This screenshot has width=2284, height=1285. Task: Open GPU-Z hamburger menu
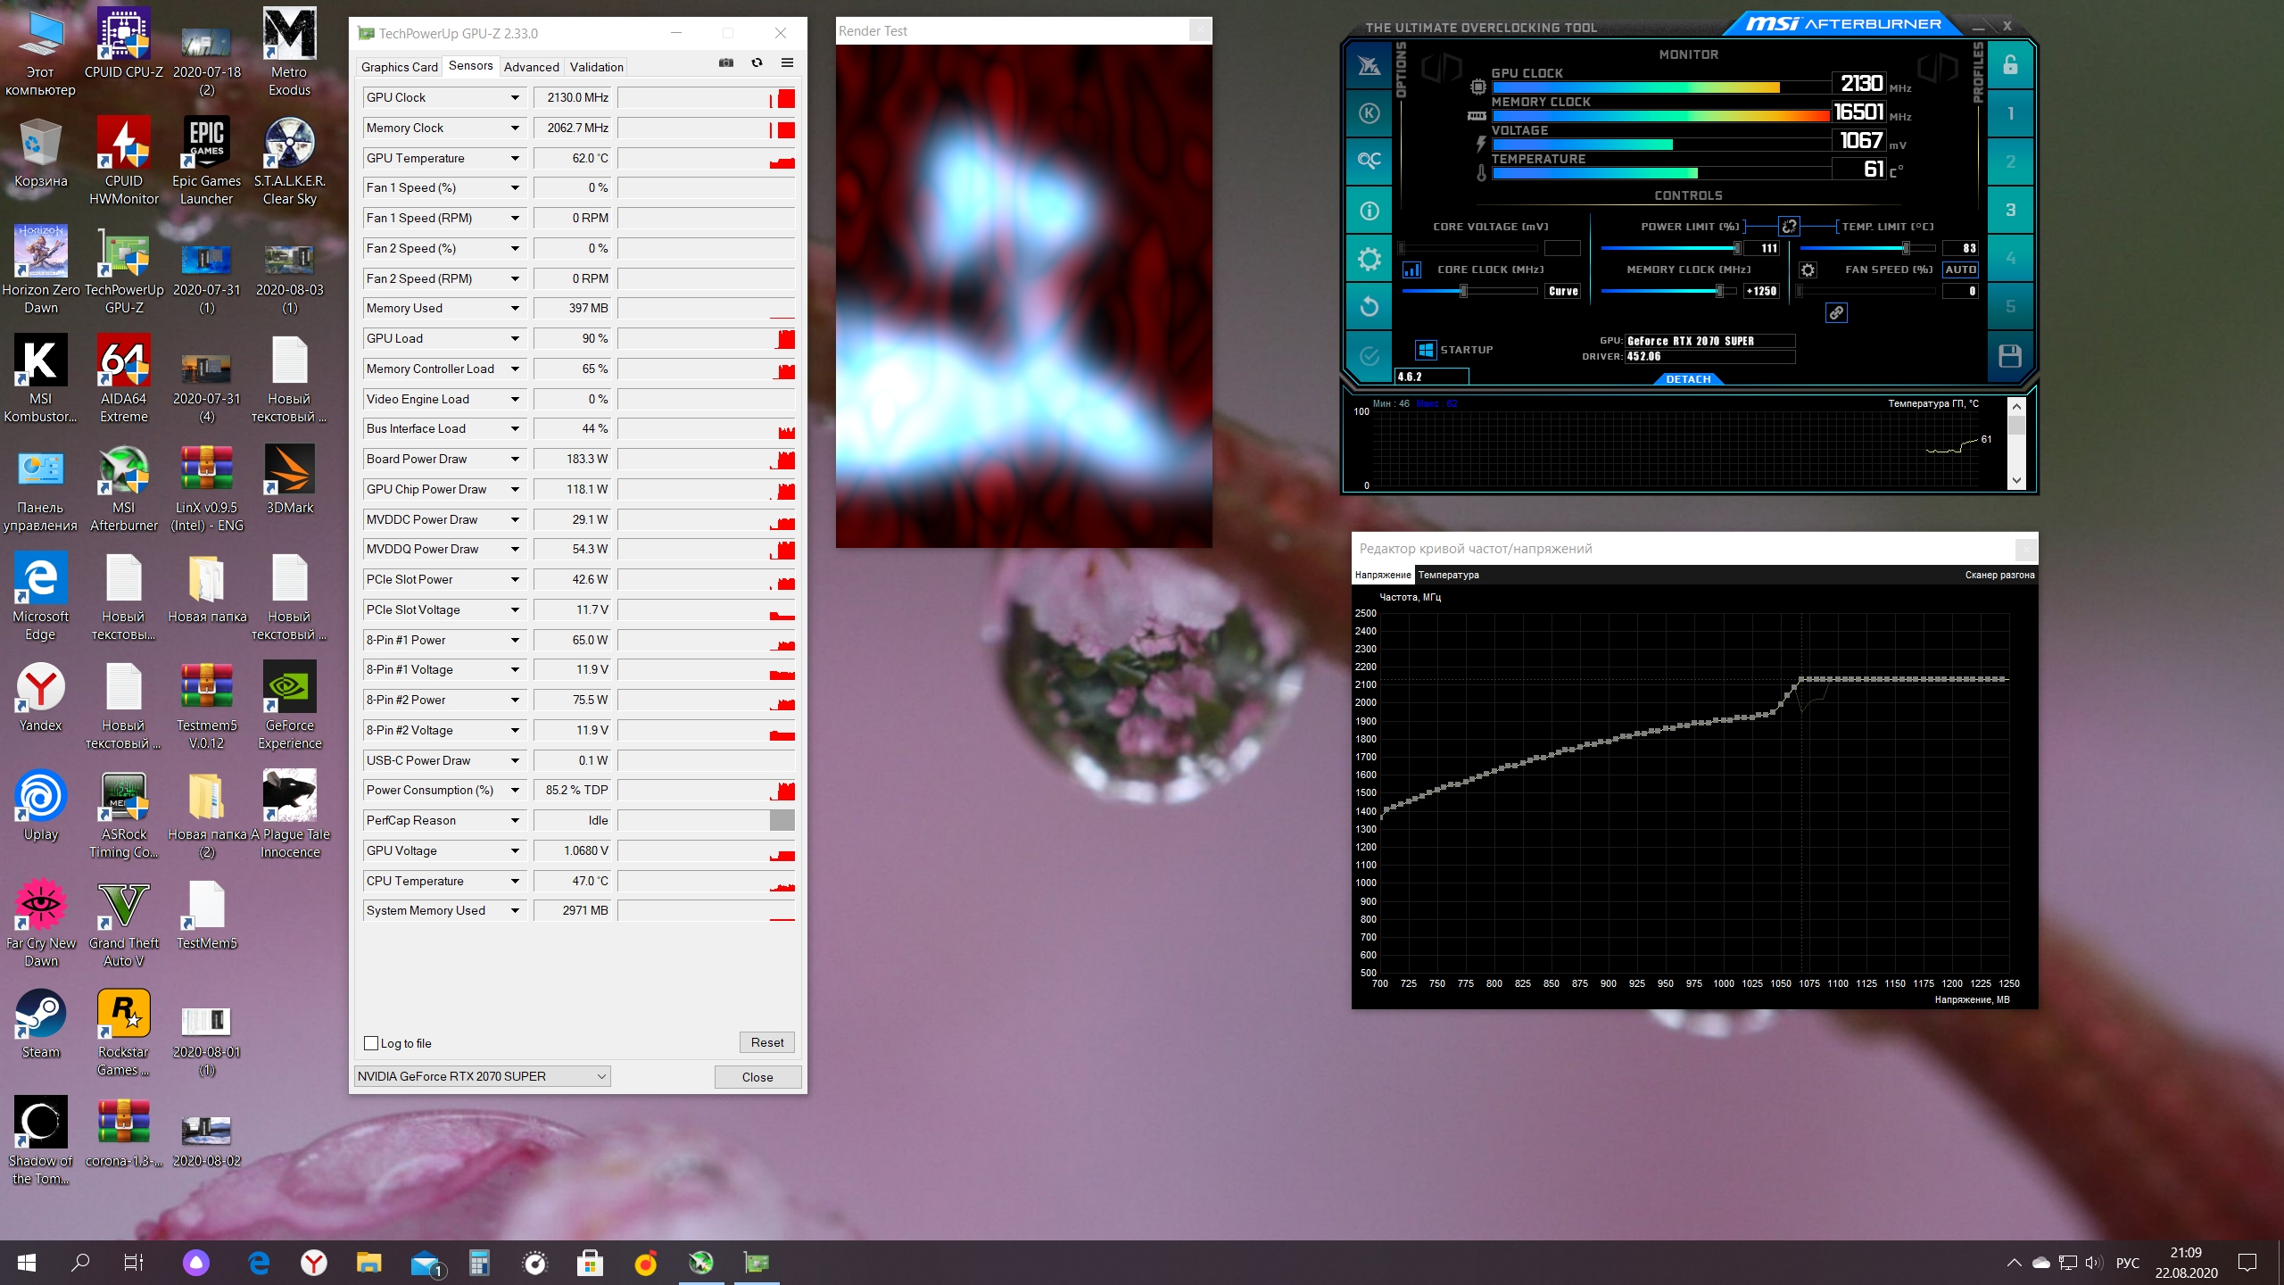point(787,63)
